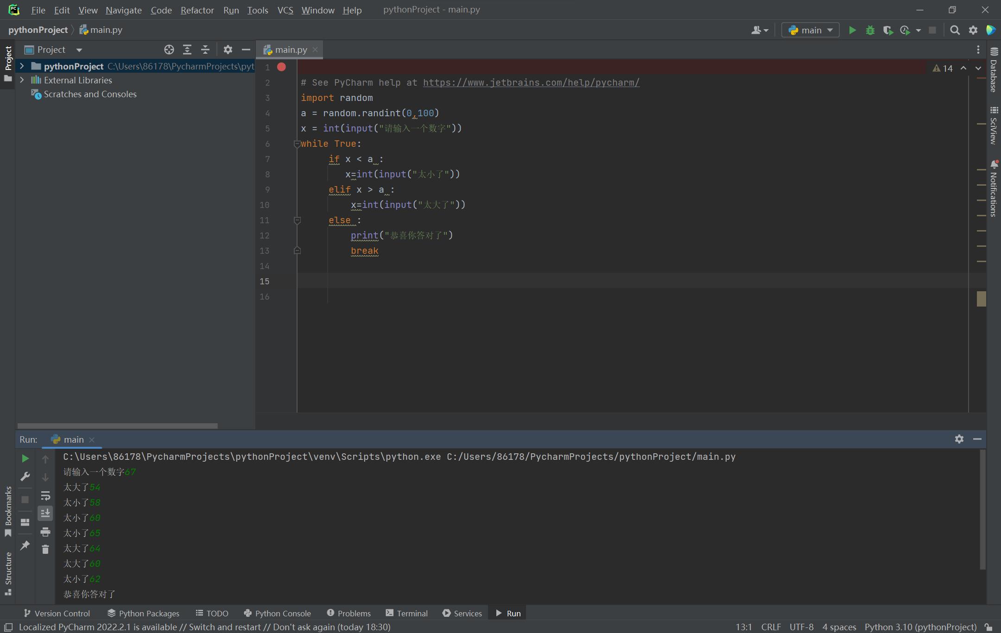Print console output with the printer icon

[x=45, y=532]
